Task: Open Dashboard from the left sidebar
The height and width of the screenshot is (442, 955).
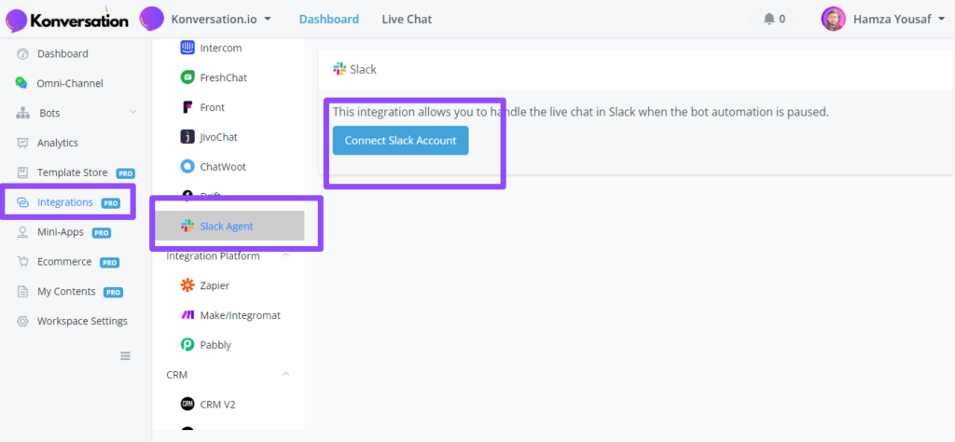Action: click(62, 53)
